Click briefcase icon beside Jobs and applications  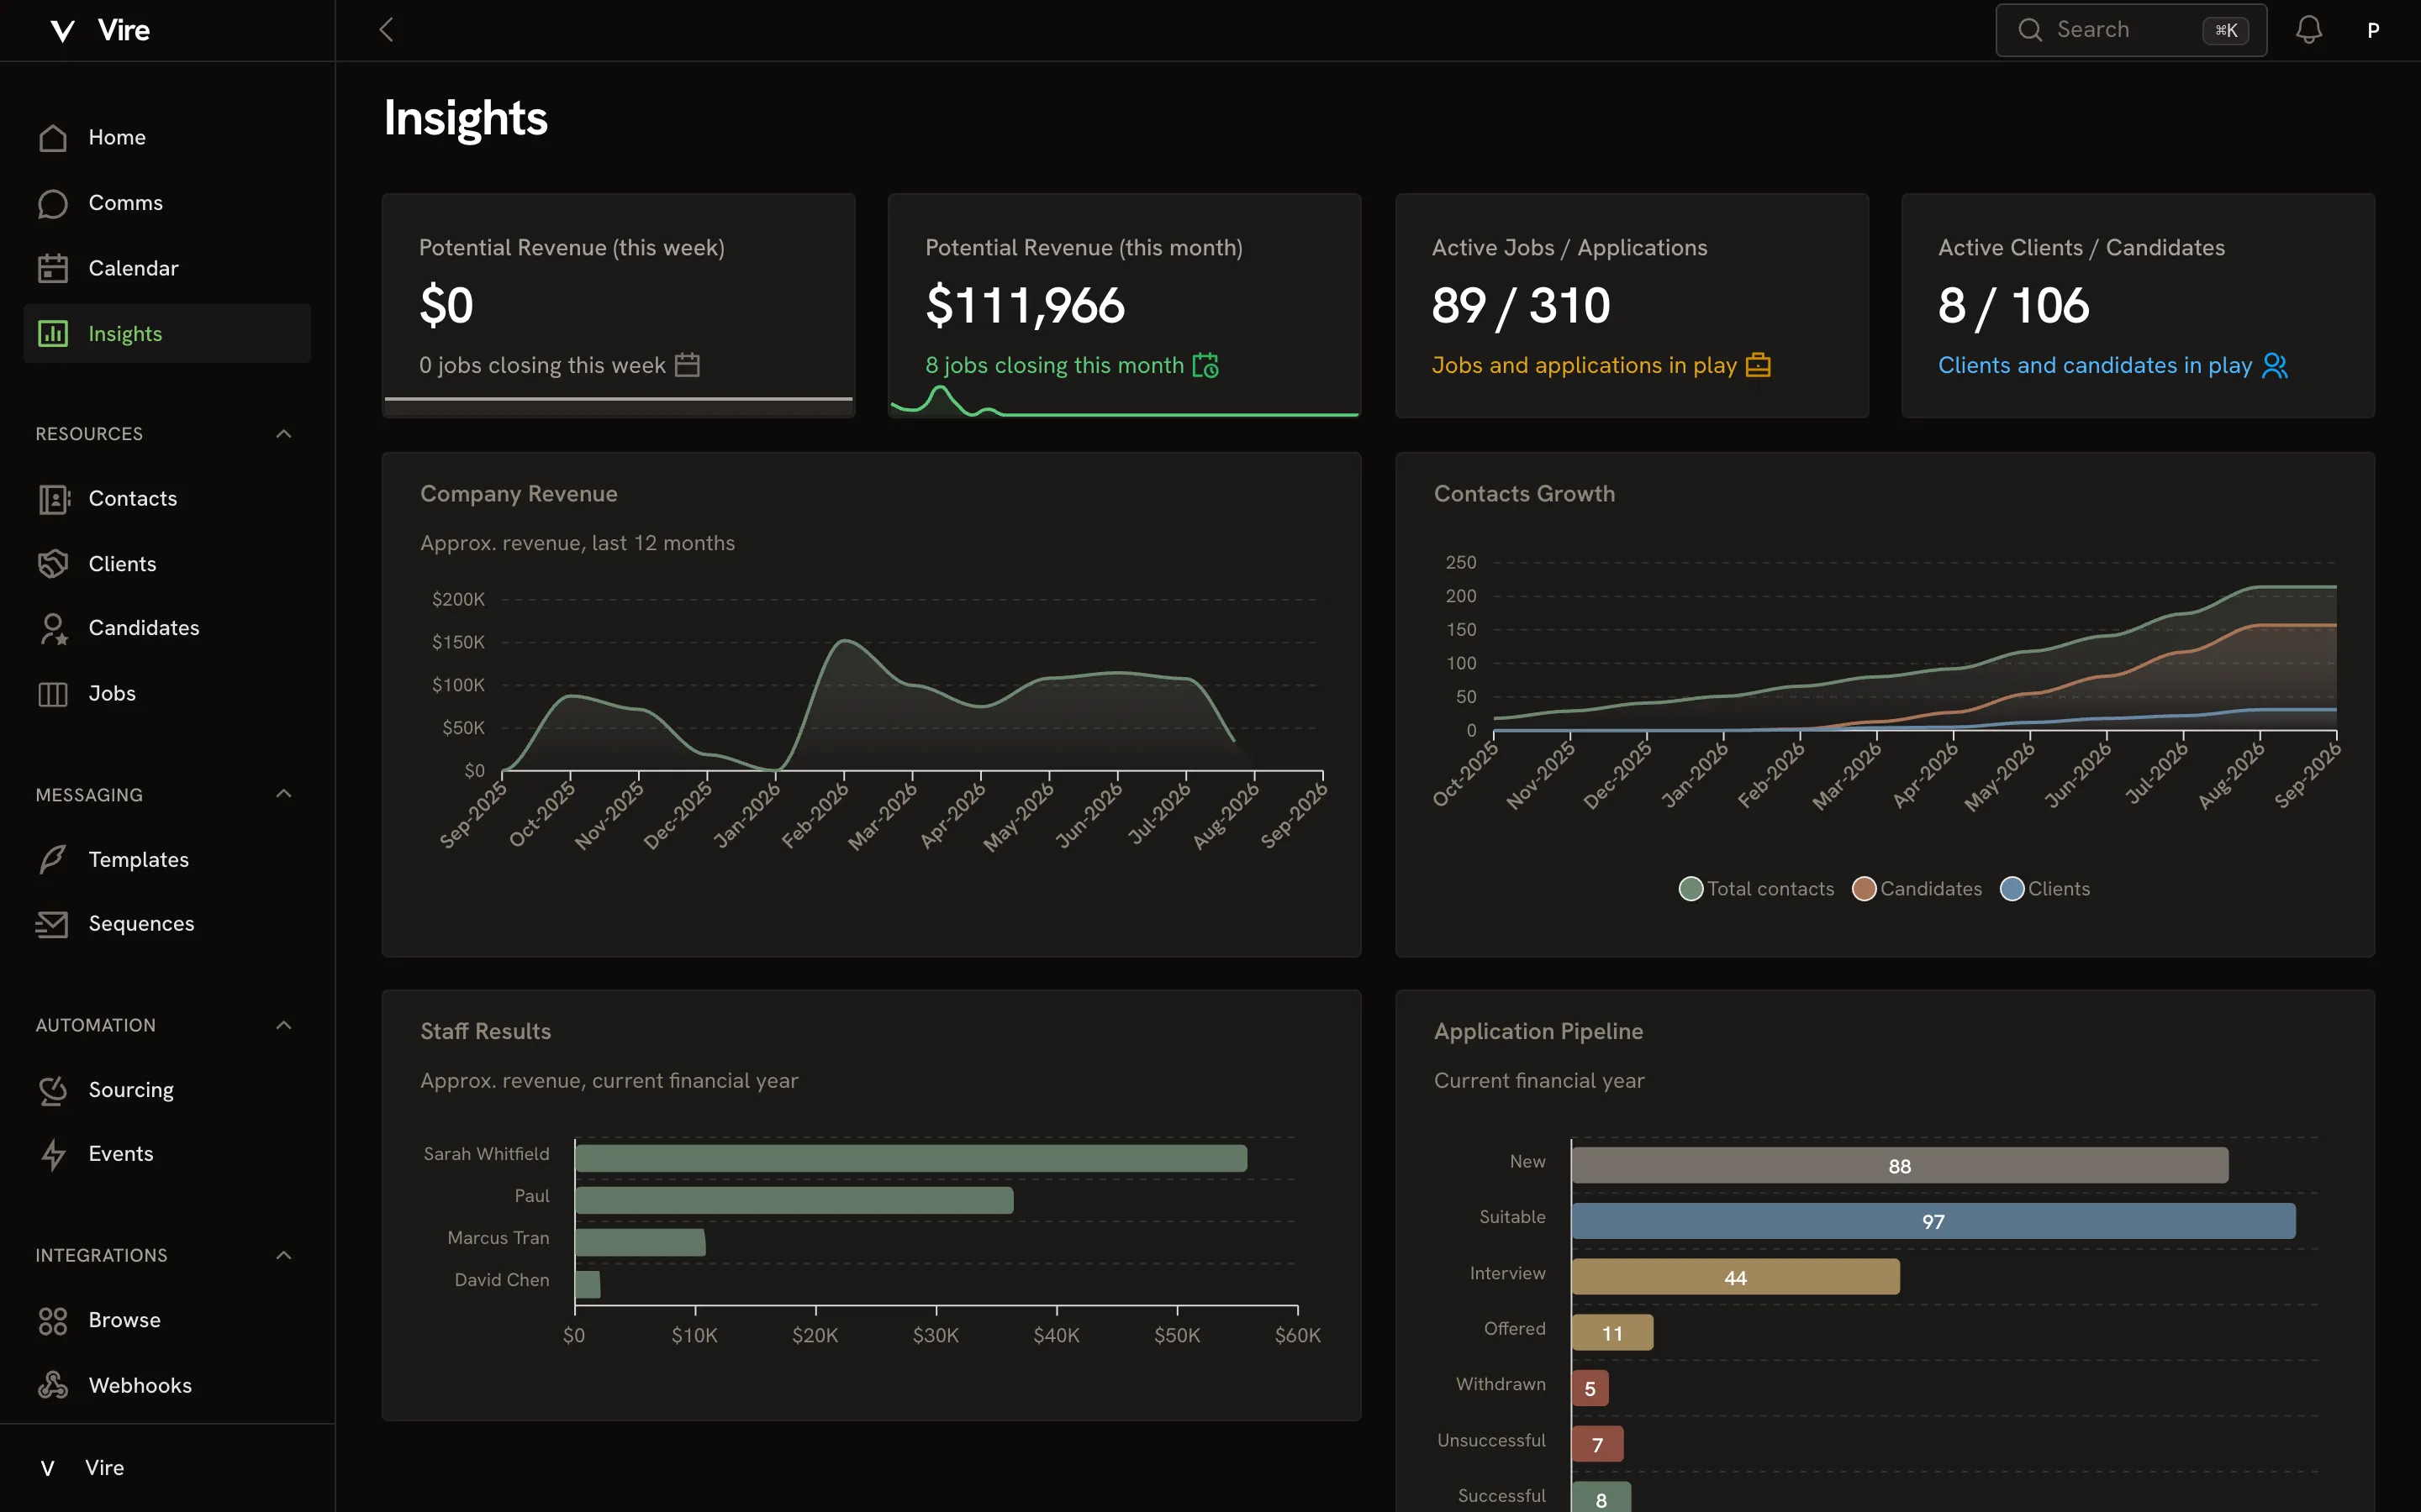[x=1758, y=365]
